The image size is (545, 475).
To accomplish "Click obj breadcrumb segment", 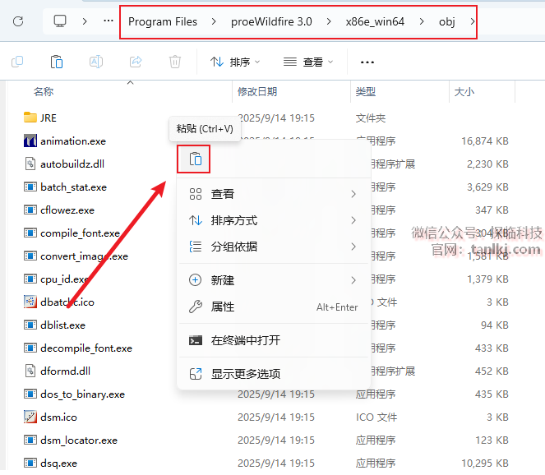I will tap(447, 22).
